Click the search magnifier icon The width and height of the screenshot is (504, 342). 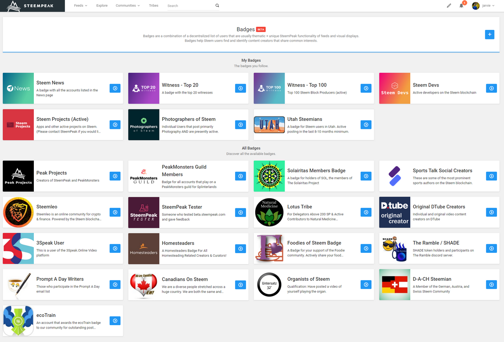(x=217, y=6)
